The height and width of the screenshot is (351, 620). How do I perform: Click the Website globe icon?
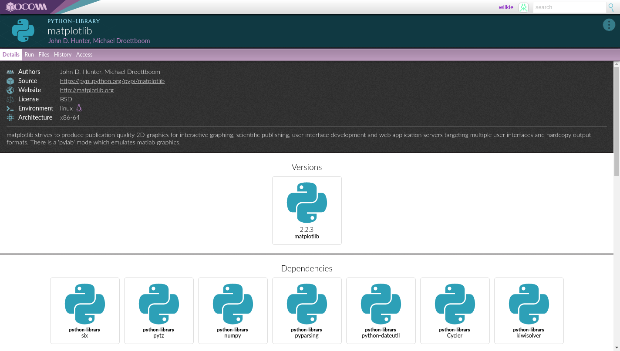click(x=10, y=90)
